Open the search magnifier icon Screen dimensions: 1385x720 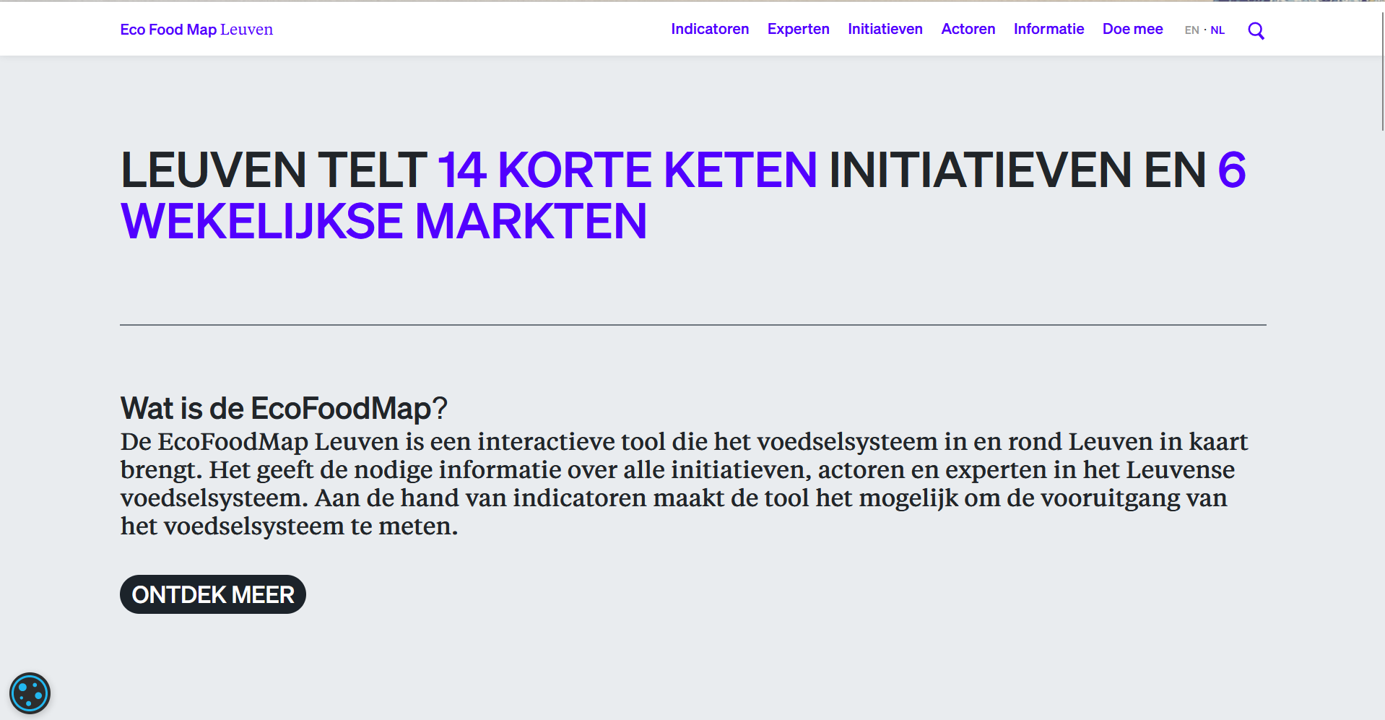tap(1256, 30)
